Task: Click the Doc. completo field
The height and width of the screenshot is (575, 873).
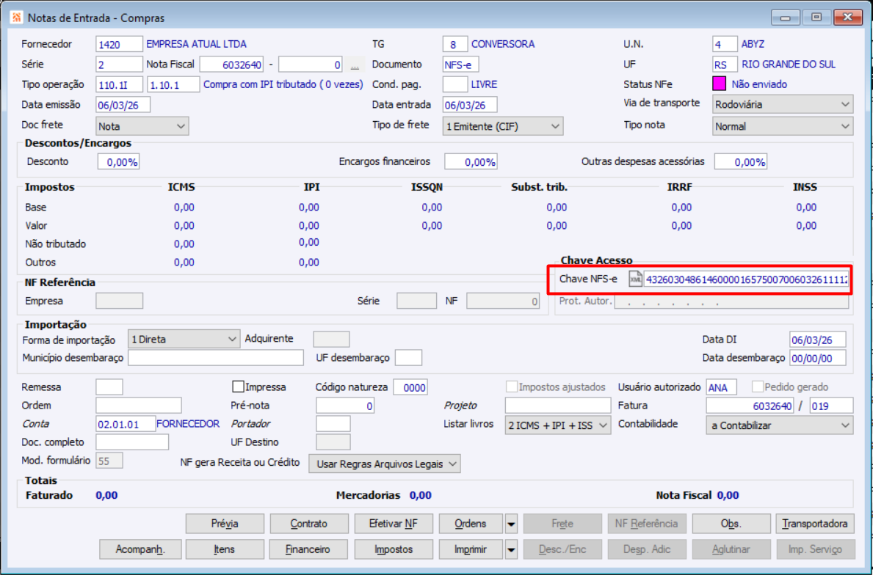Action: point(132,442)
